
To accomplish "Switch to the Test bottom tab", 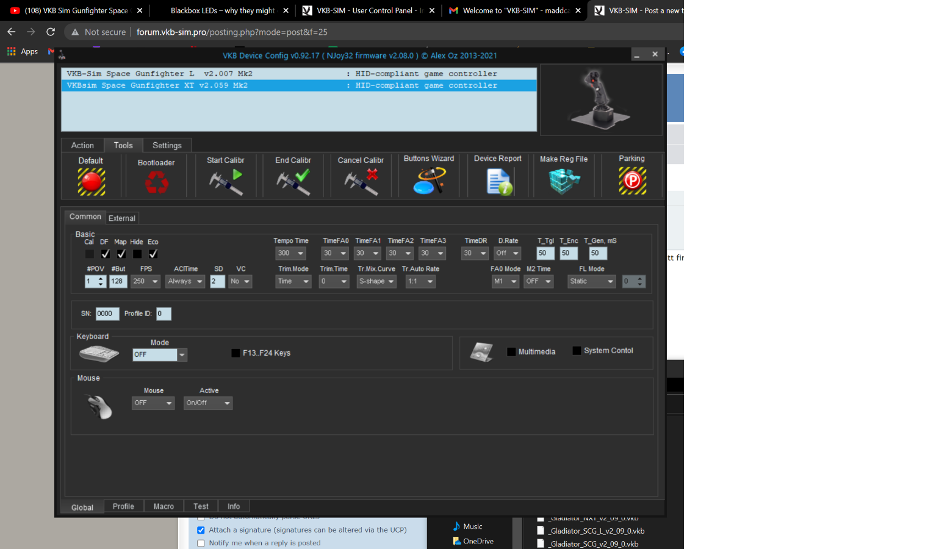I will (201, 506).
